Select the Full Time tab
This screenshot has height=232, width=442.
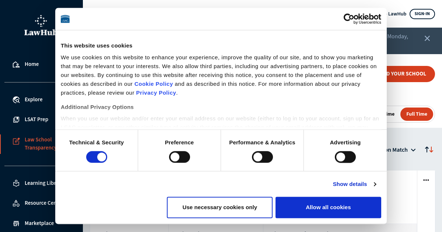pyautogui.click(x=417, y=114)
